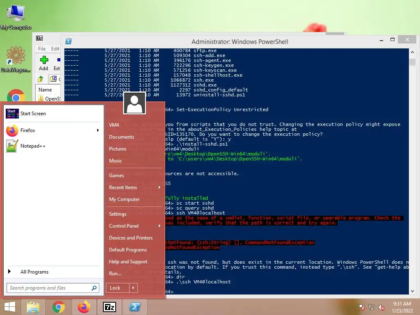Switch to 7-Zip on the taskbar

[109, 307]
